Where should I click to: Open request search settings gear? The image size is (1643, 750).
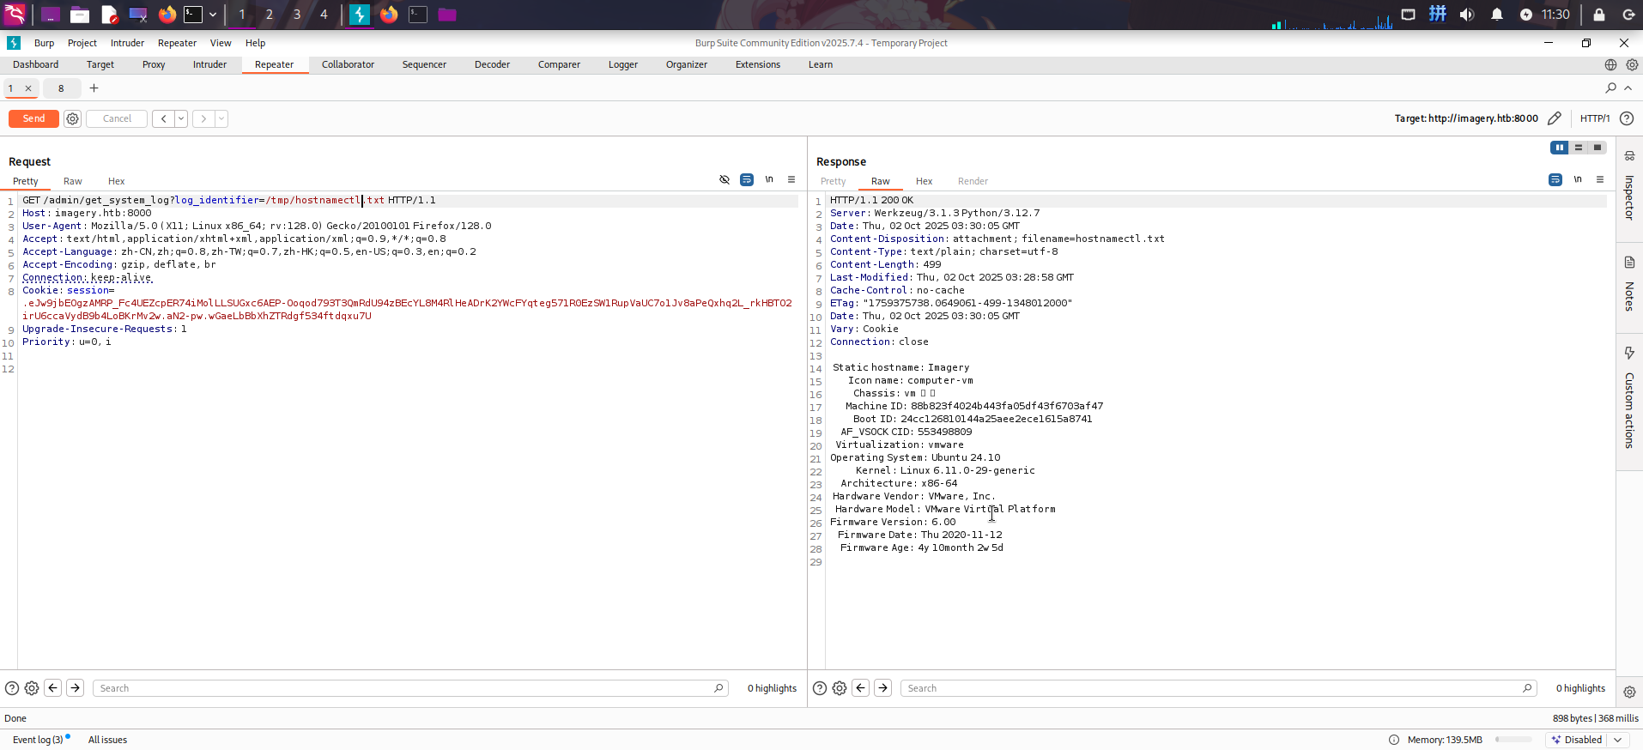32,688
